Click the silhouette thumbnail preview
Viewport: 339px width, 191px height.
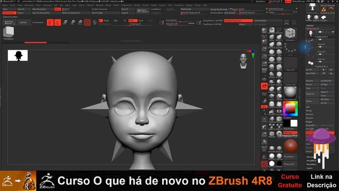coord(17,55)
